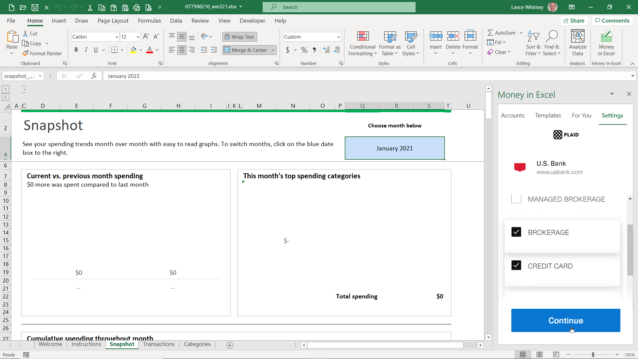Click the Money in Excel ribbon icon

click(x=606, y=36)
